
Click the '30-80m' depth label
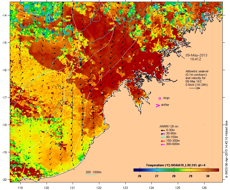[x=171, y=134]
